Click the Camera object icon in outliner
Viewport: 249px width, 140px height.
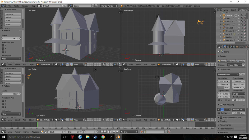(223, 15)
